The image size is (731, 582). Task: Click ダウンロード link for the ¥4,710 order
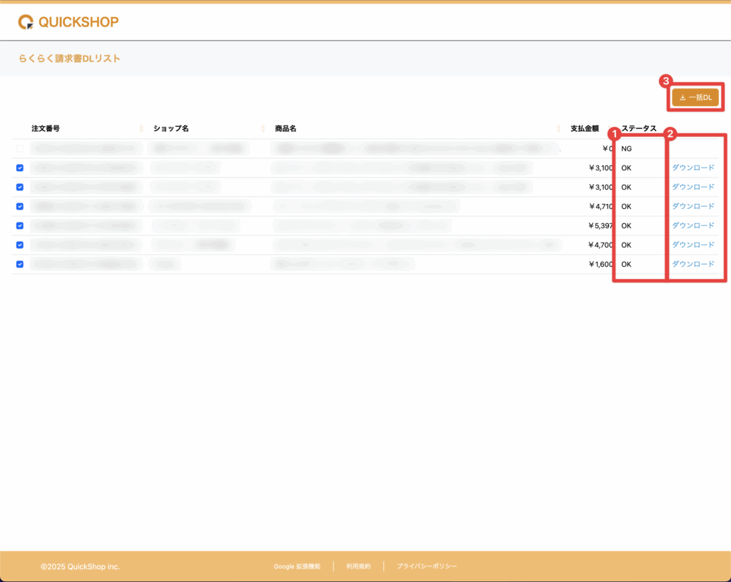coord(692,206)
